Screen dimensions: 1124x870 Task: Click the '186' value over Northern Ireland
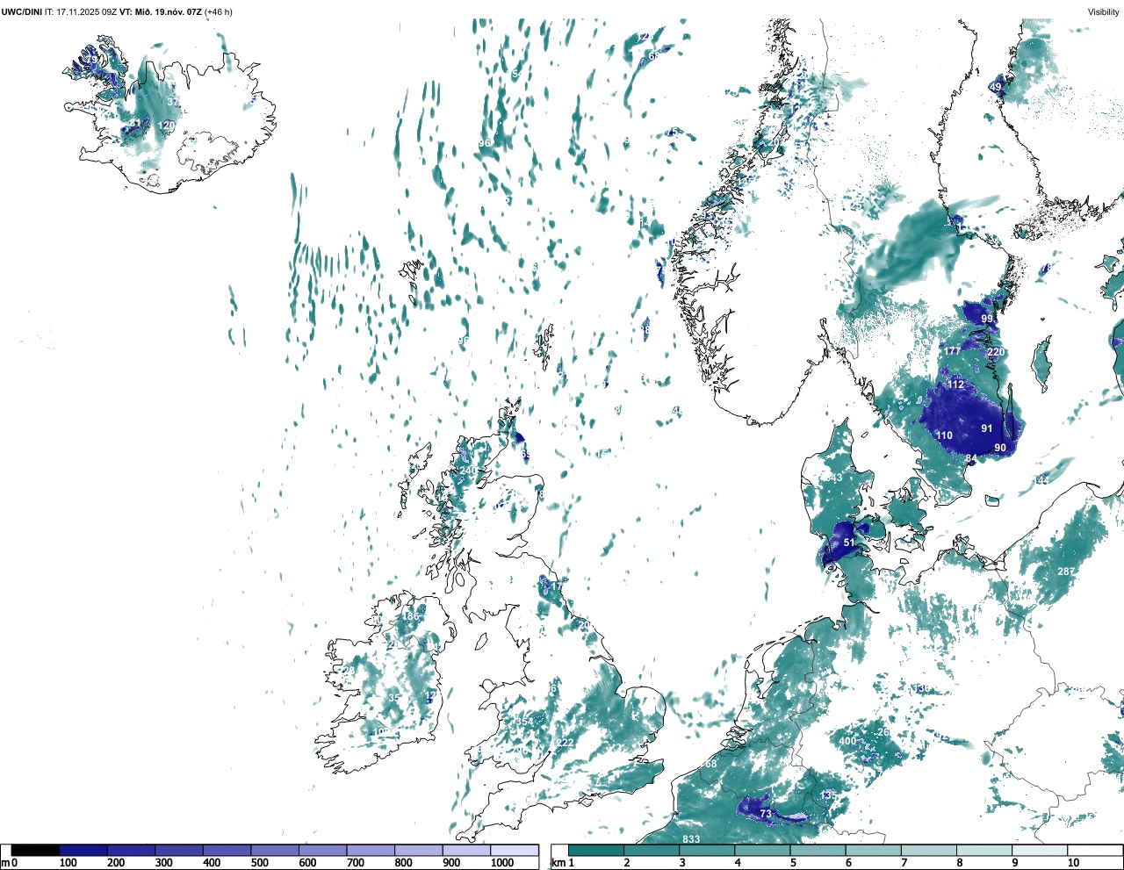click(410, 616)
